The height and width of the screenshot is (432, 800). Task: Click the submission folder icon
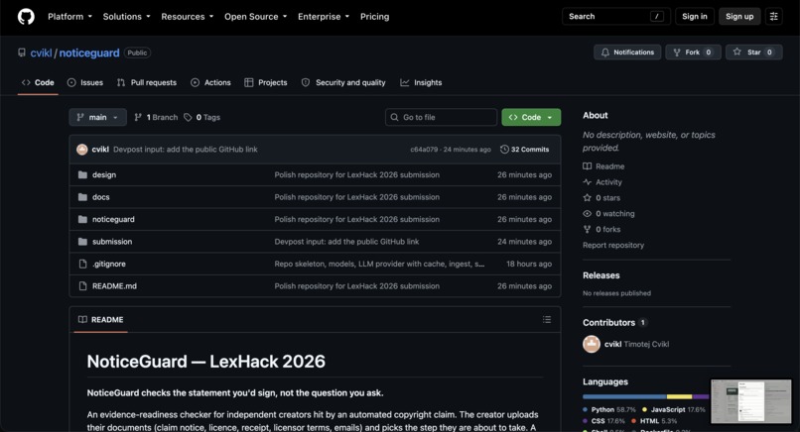click(82, 242)
